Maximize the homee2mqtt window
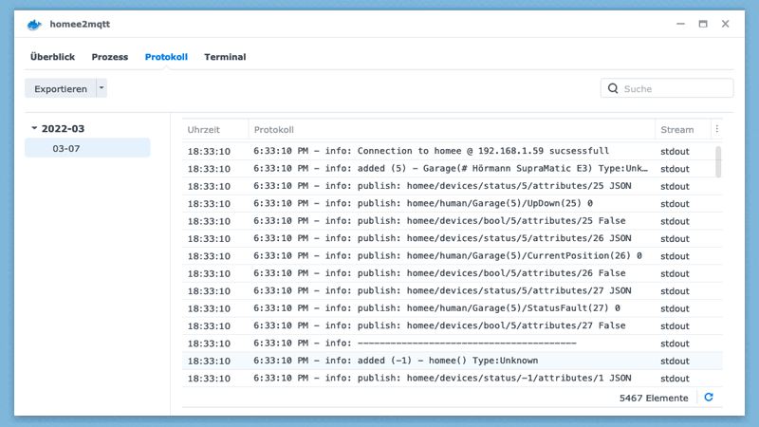The height and width of the screenshot is (427, 759). click(703, 24)
